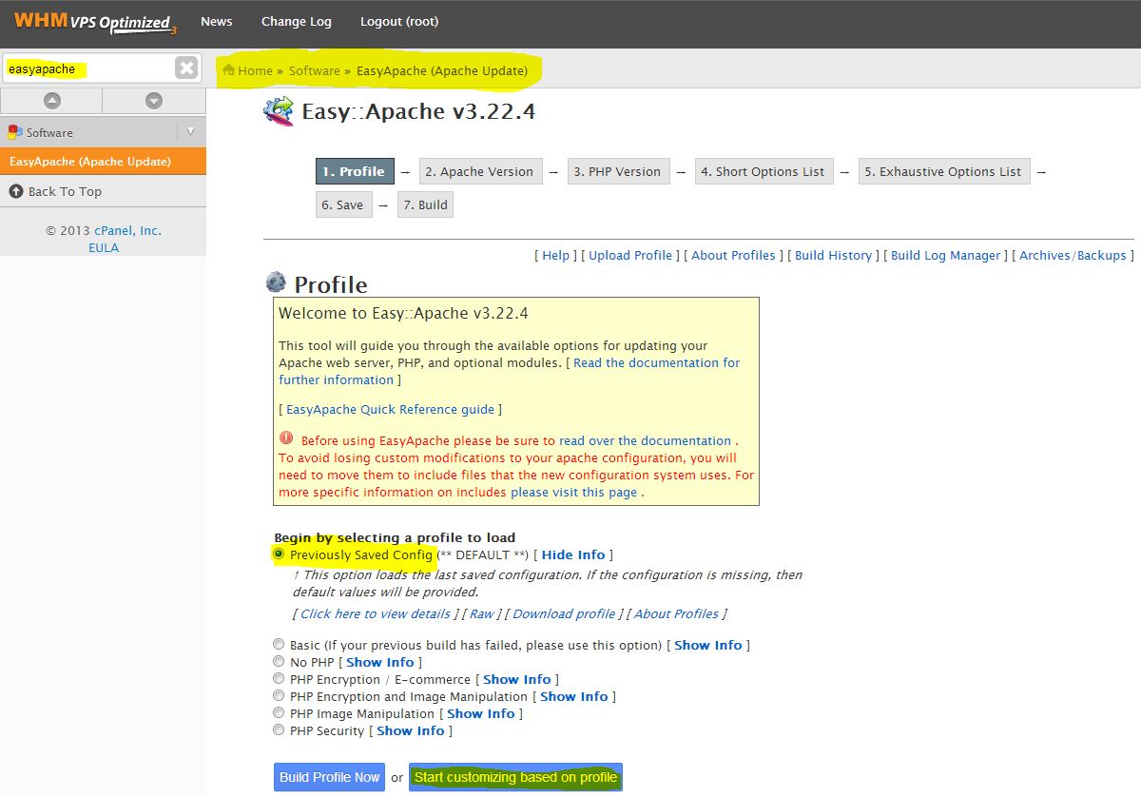This screenshot has width=1141, height=797.
Task: Go to step 6. Save
Action: click(x=343, y=204)
